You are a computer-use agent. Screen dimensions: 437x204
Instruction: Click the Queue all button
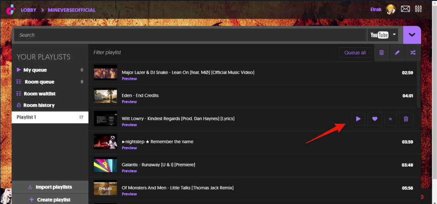pos(355,52)
